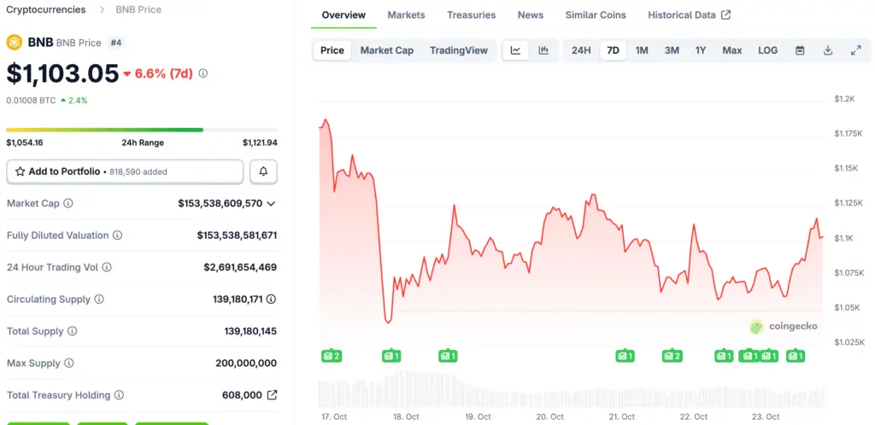The width and height of the screenshot is (875, 425).
Task: Select the Price chart toggle
Action: (332, 50)
